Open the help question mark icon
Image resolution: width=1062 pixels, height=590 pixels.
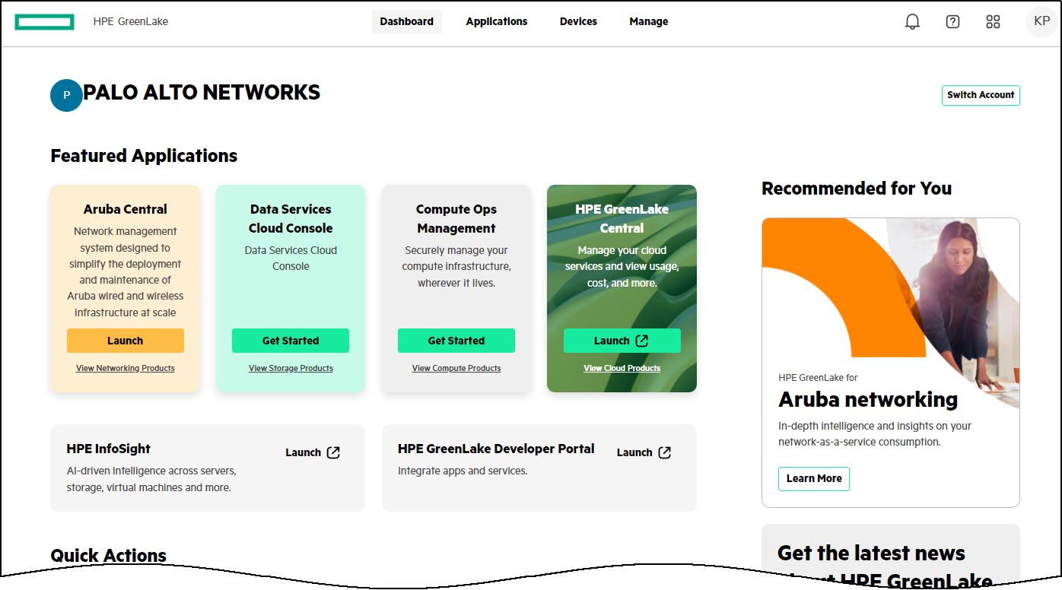tap(952, 22)
